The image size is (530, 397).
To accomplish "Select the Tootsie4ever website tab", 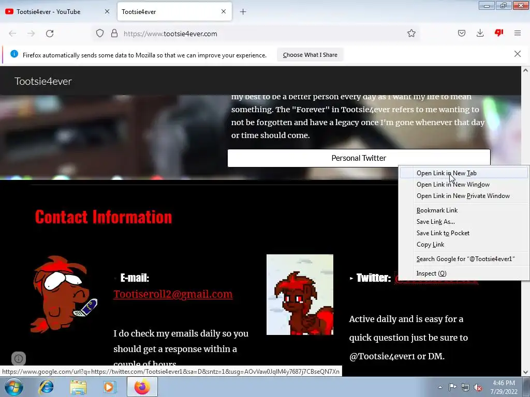I will point(174,12).
